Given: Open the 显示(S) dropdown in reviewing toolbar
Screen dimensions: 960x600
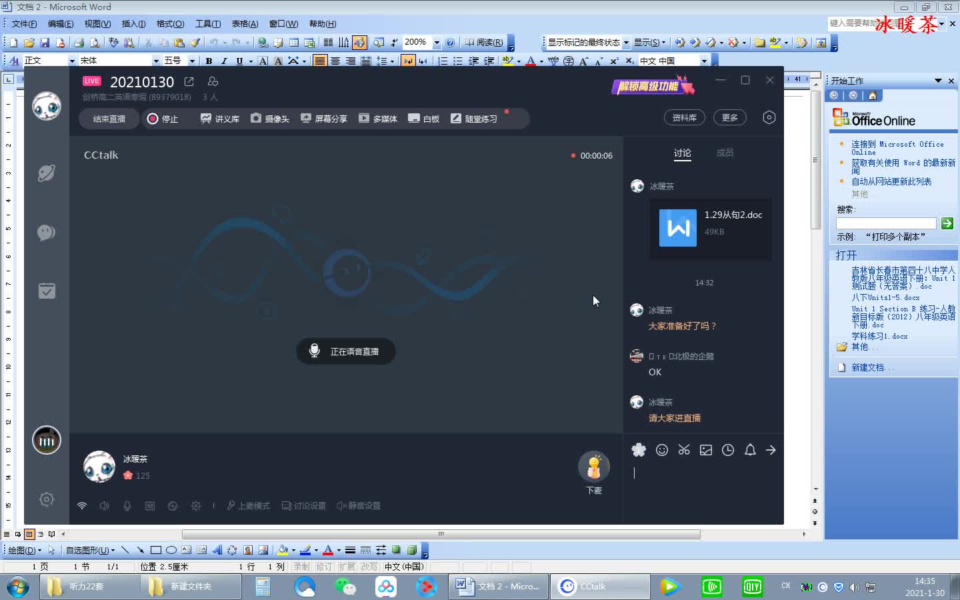Looking at the screenshot, I should point(649,43).
